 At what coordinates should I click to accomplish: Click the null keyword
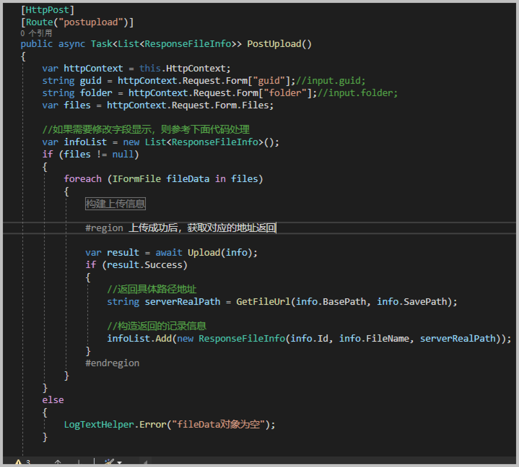123,154
